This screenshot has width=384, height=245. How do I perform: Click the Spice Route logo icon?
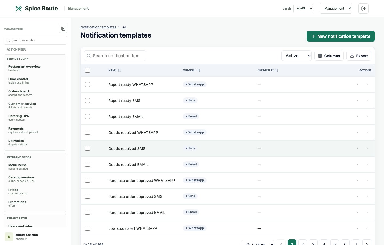[19, 9]
